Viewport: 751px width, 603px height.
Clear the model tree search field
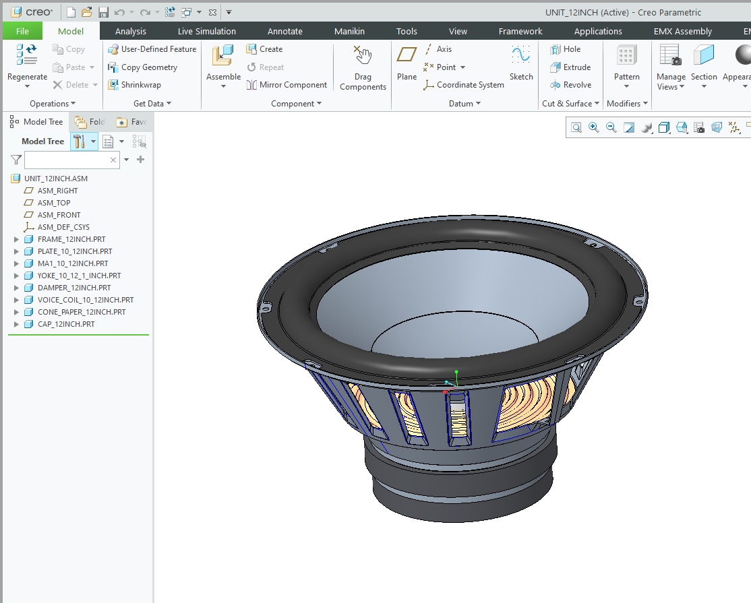coord(113,160)
